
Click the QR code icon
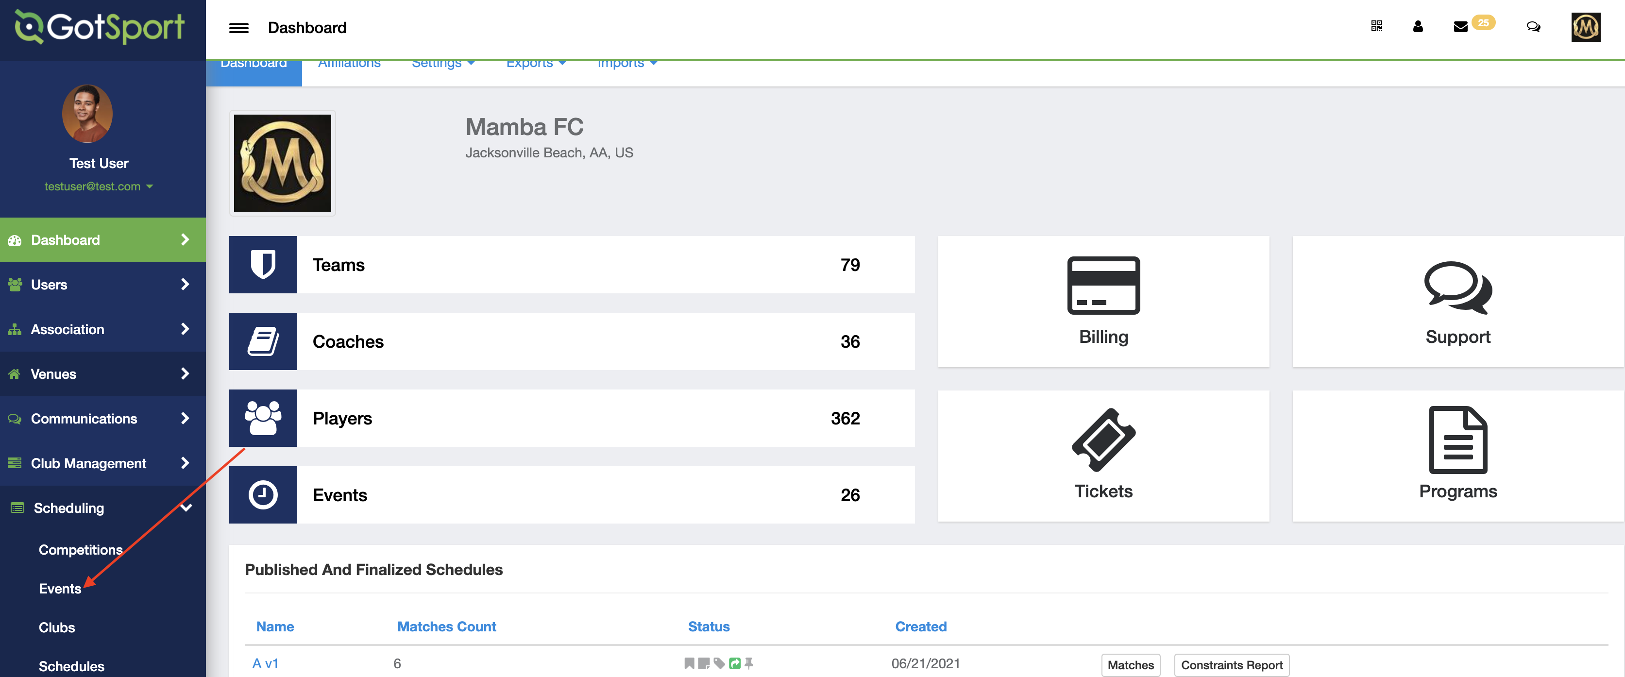[1376, 26]
